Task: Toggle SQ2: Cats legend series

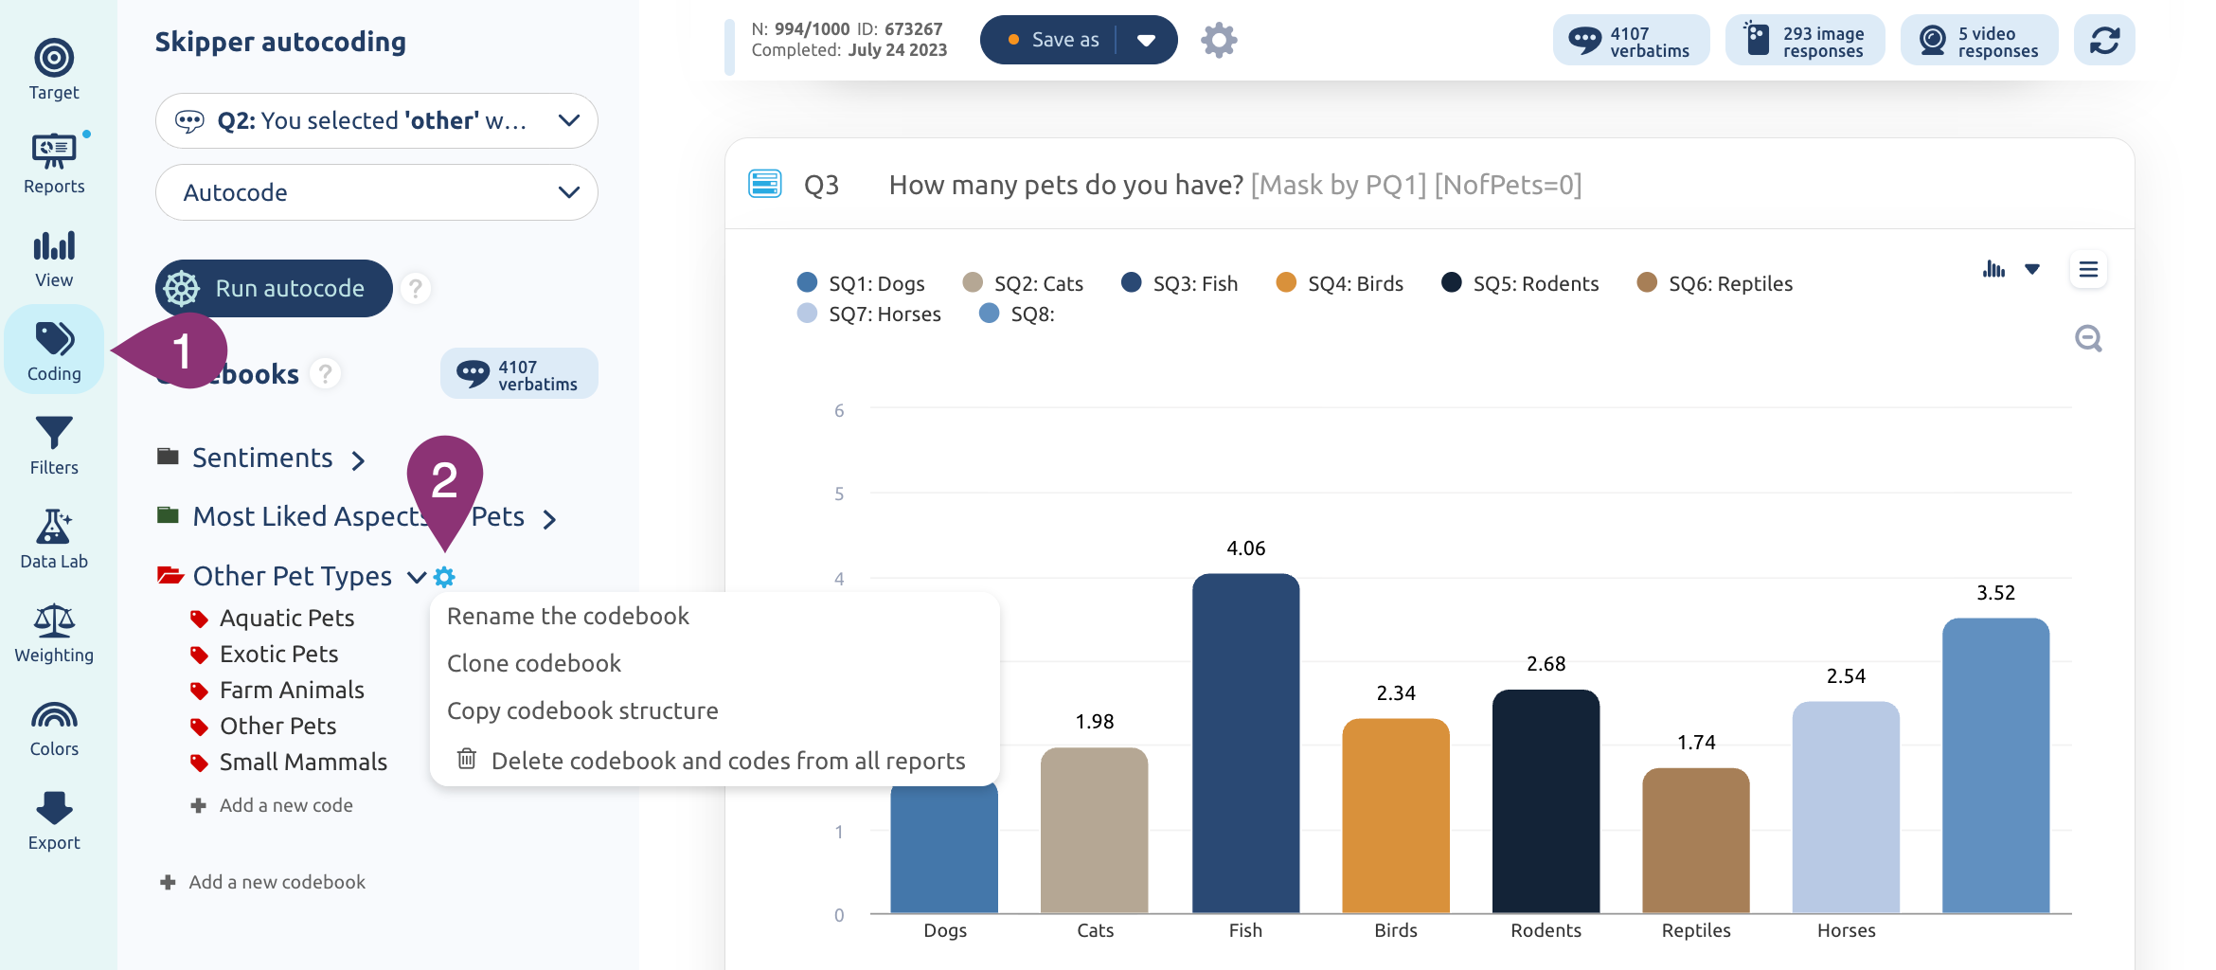Action: click(x=1023, y=283)
